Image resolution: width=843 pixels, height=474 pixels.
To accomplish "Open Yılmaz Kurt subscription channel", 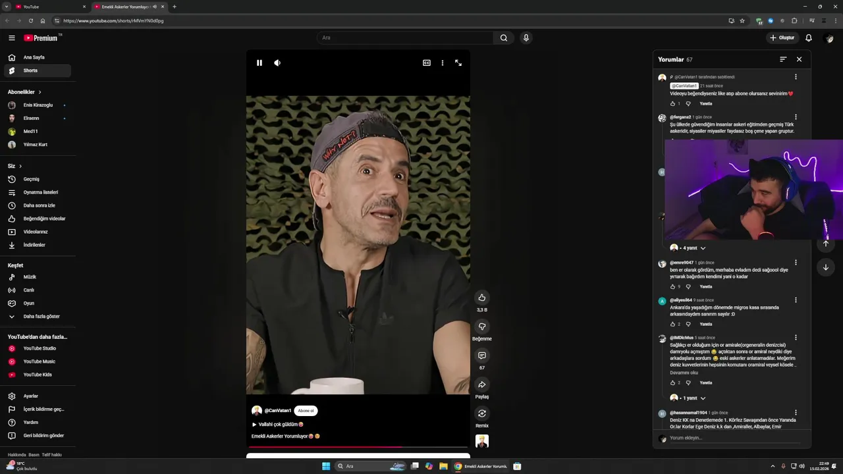I will tap(37, 145).
